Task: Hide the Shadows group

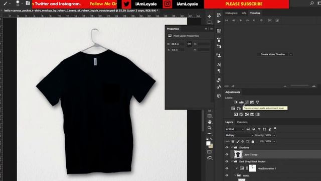Action: [227, 147]
